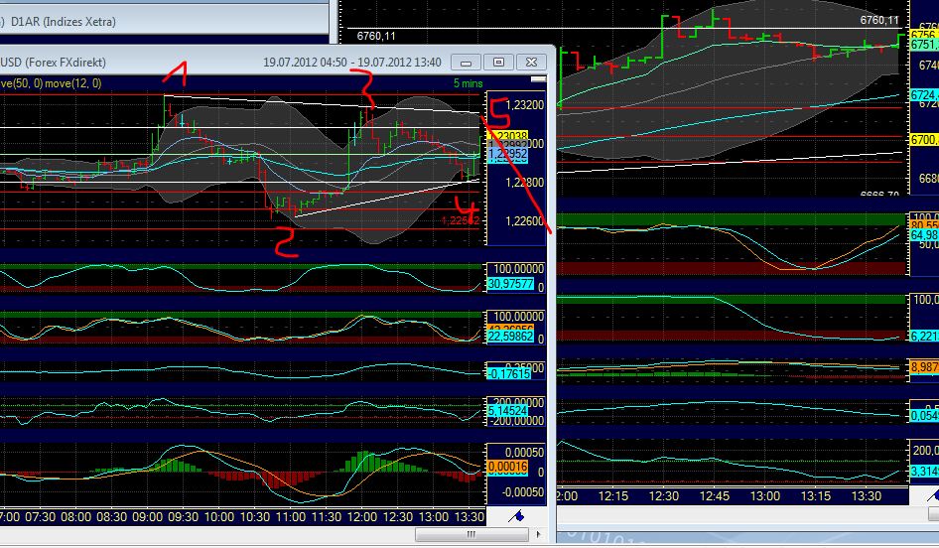
Task: Click the 1,22600 price axis label
Action: point(525,221)
